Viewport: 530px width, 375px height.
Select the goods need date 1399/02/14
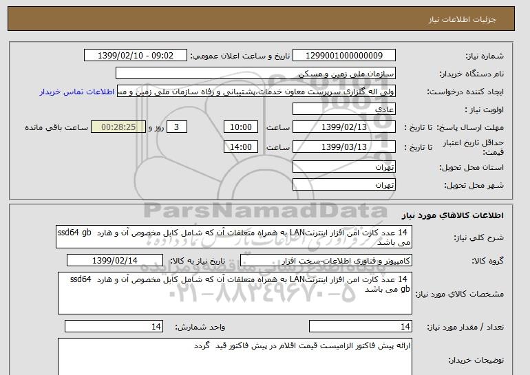(x=115, y=261)
